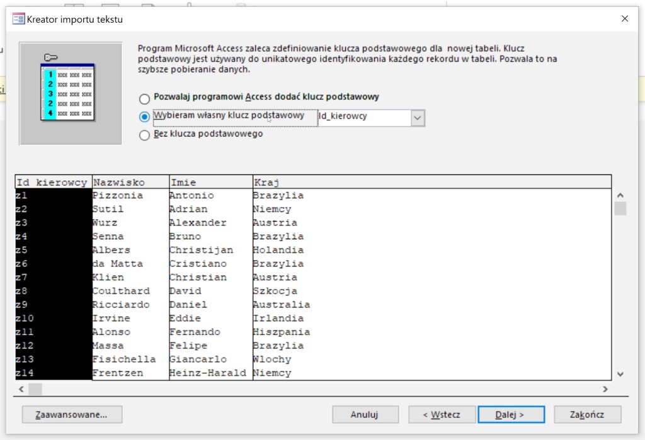The image size is (645, 440).
Task: Click the Id_kierowcy combo box field
Action: tap(363, 118)
